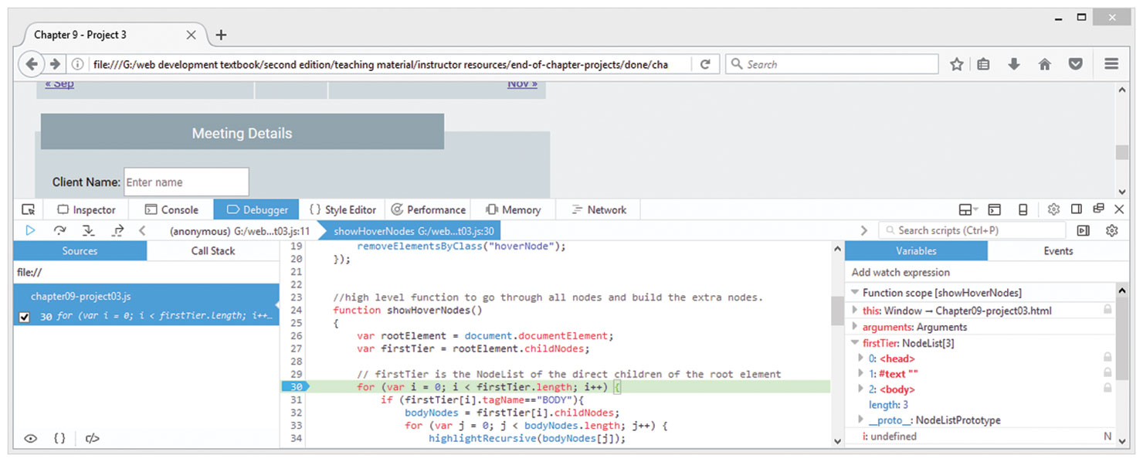Click the Step In debugger icon
Image resolution: width=1143 pixels, height=462 pixels.
(88, 230)
